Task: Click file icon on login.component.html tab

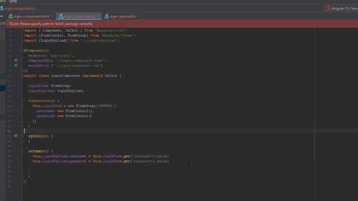Action: click(11, 16)
